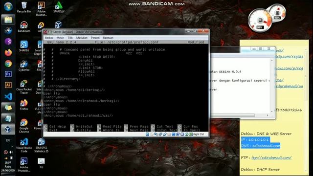Switch to Sticky Notes in the taskbar
Image resolution: width=313 pixels, height=176 pixels.
[x=8, y=108]
